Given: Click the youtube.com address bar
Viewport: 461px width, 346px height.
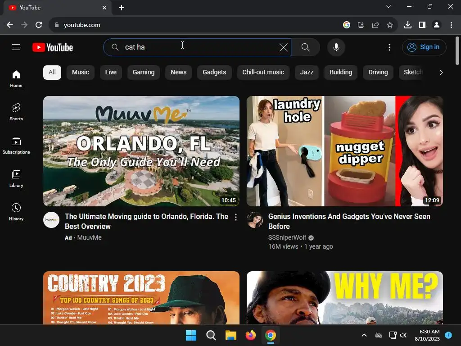Looking at the screenshot, I should [194, 25].
